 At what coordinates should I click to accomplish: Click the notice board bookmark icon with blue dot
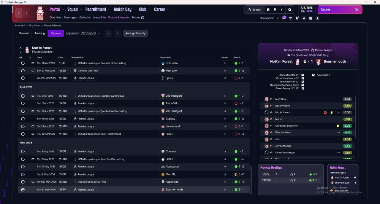tap(297, 18)
